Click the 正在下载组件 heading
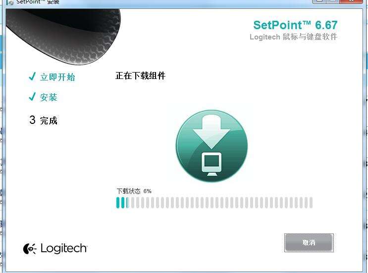 (x=140, y=76)
